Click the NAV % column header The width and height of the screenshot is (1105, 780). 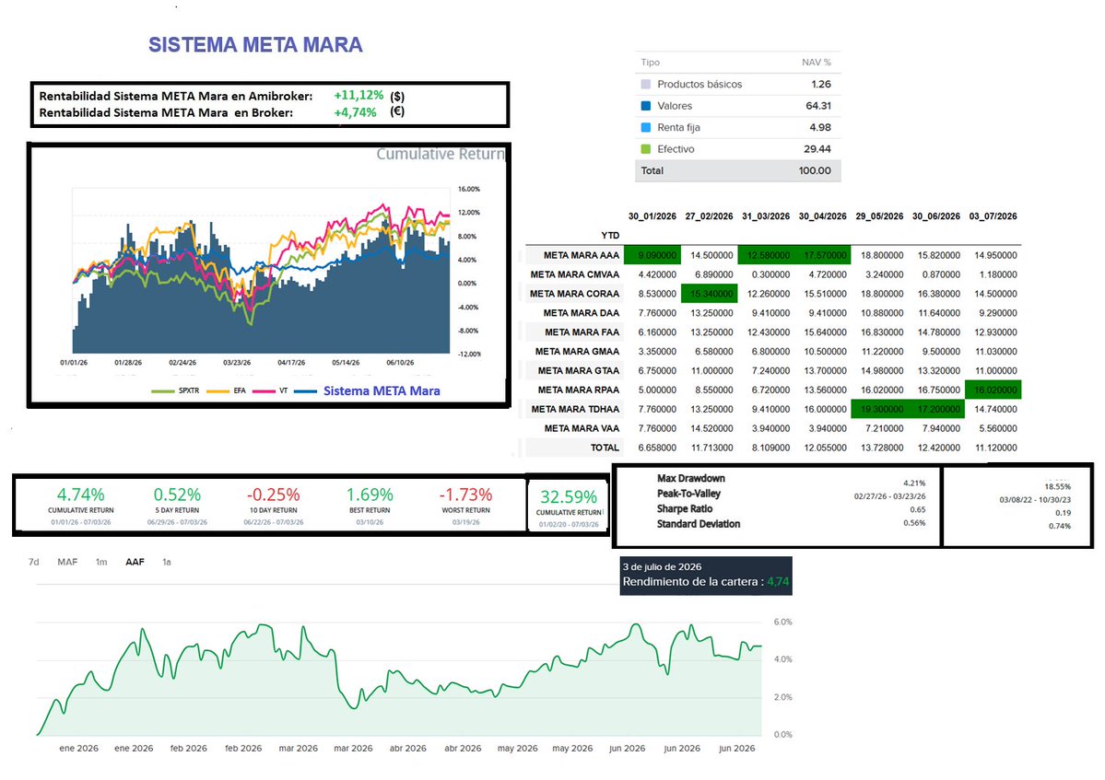816,62
